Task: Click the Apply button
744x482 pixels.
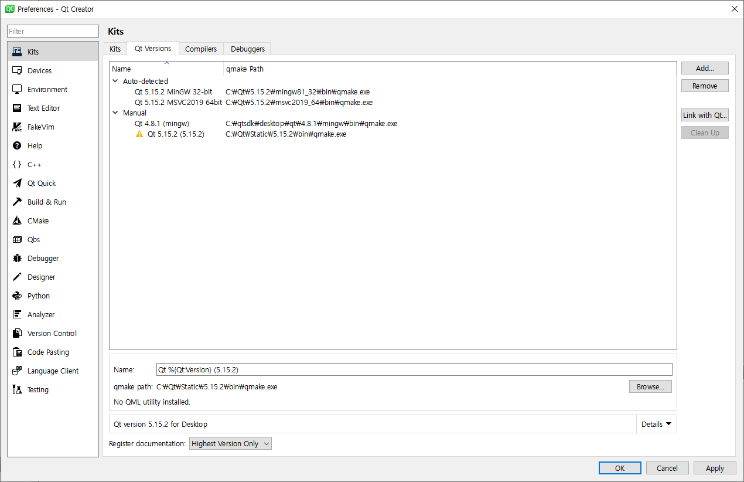Action: coord(715,468)
